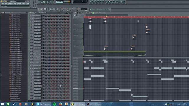Viewport: 189px width, 106px height.
Task: Select radio.takingfire06 in browser
Action: [16, 49]
